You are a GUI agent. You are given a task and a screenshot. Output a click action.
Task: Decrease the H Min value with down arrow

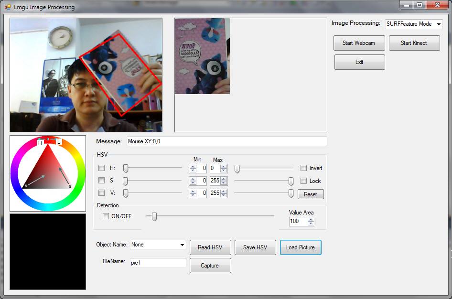(193, 170)
